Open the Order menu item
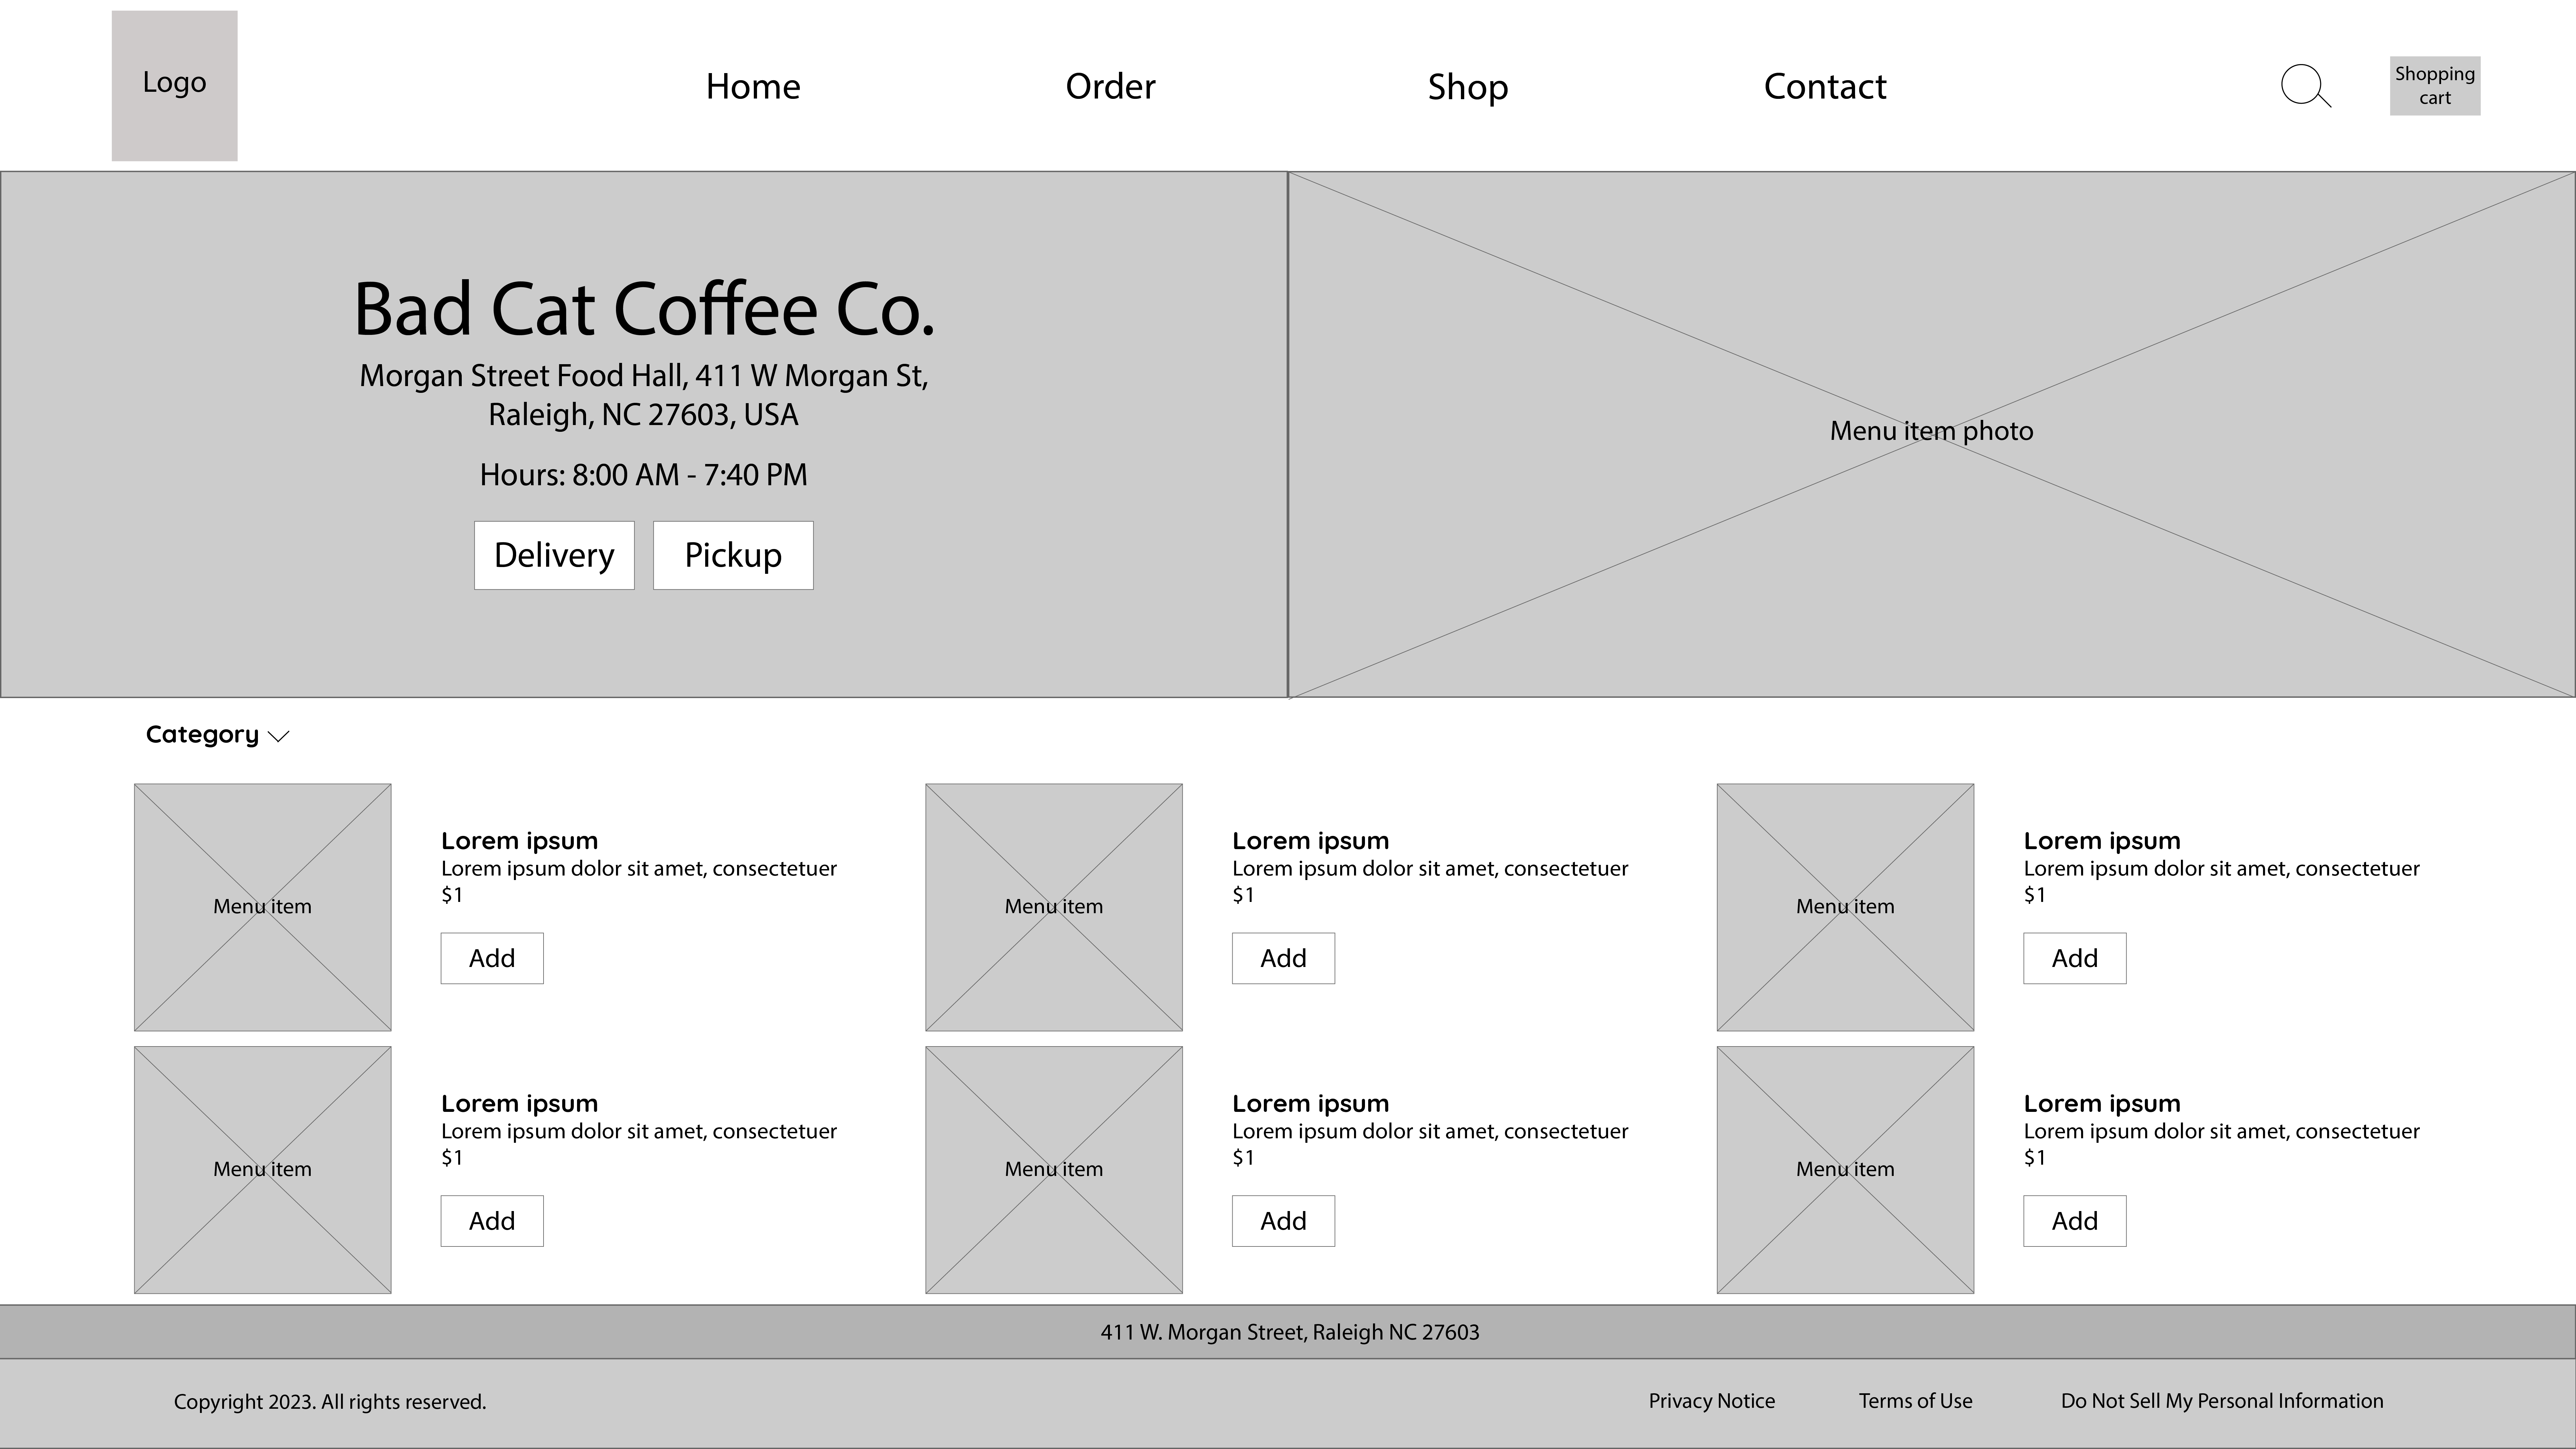Image resolution: width=2576 pixels, height=1449 pixels. (1110, 87)
